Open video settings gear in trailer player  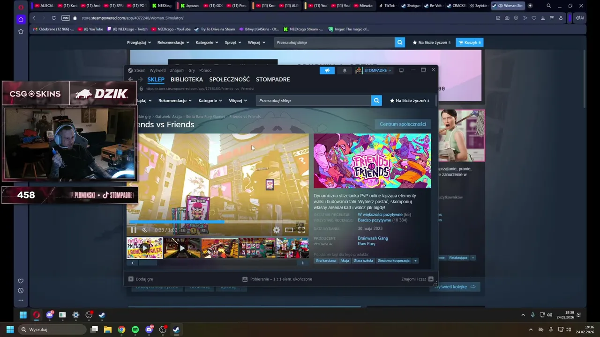pyautogui.click(x=277, y=230)
